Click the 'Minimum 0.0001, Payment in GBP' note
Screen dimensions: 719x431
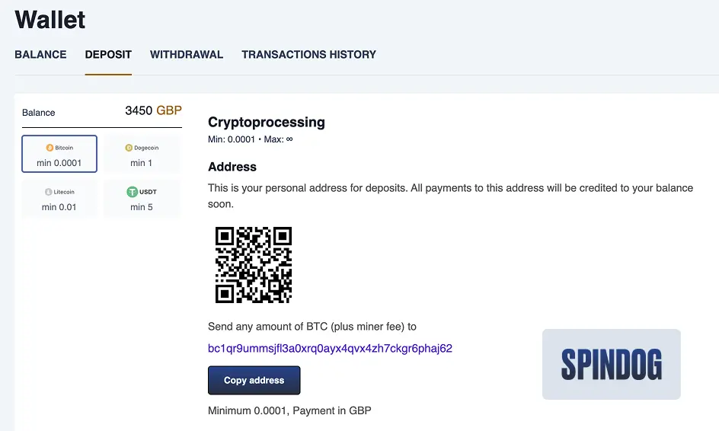click(x=289, y=410)
